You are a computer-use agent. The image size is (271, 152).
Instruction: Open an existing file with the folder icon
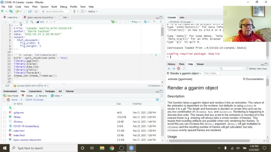click(x=17, y=11)
